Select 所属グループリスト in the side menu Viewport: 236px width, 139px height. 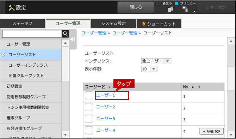[x=31, y=76]
